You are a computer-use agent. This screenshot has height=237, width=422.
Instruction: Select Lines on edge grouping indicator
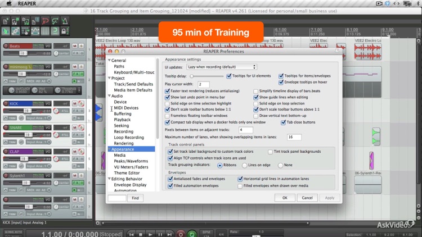click(x=244, y=165)
